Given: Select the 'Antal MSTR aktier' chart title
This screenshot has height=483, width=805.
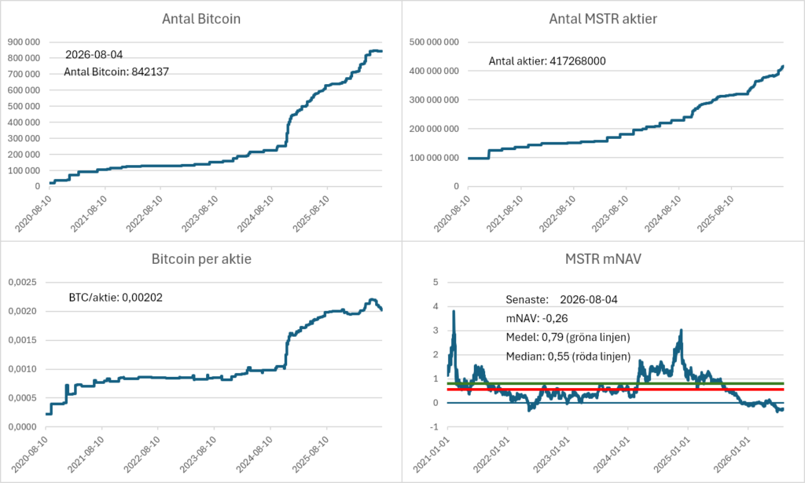Looking at the screenshot, I should [x=603, y=19].
